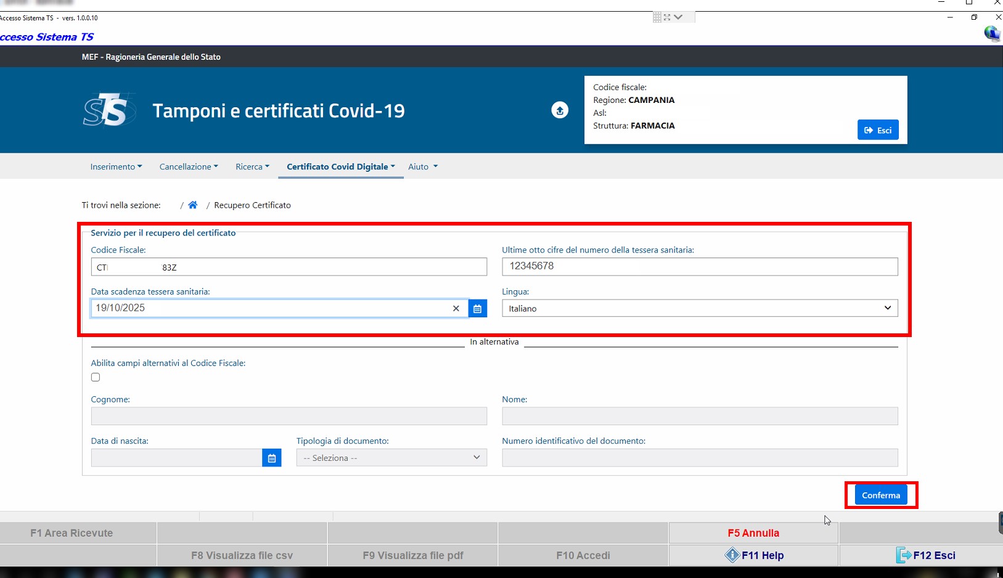Click the circular upload arrow icon

pyautogui.click(x=559, y=110)
